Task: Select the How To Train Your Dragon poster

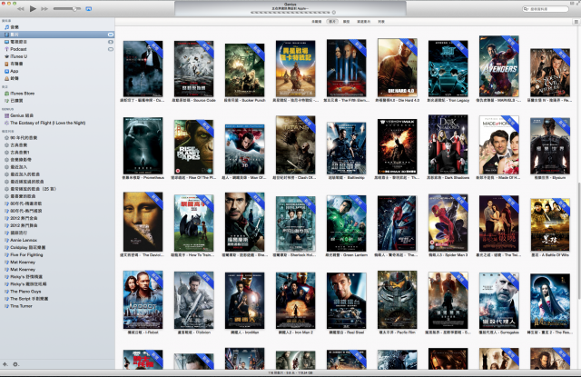Action: click(x=193, y=223)
